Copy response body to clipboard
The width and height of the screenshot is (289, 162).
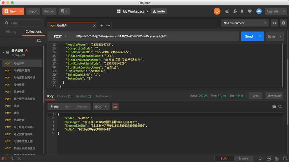coord(274,106)
